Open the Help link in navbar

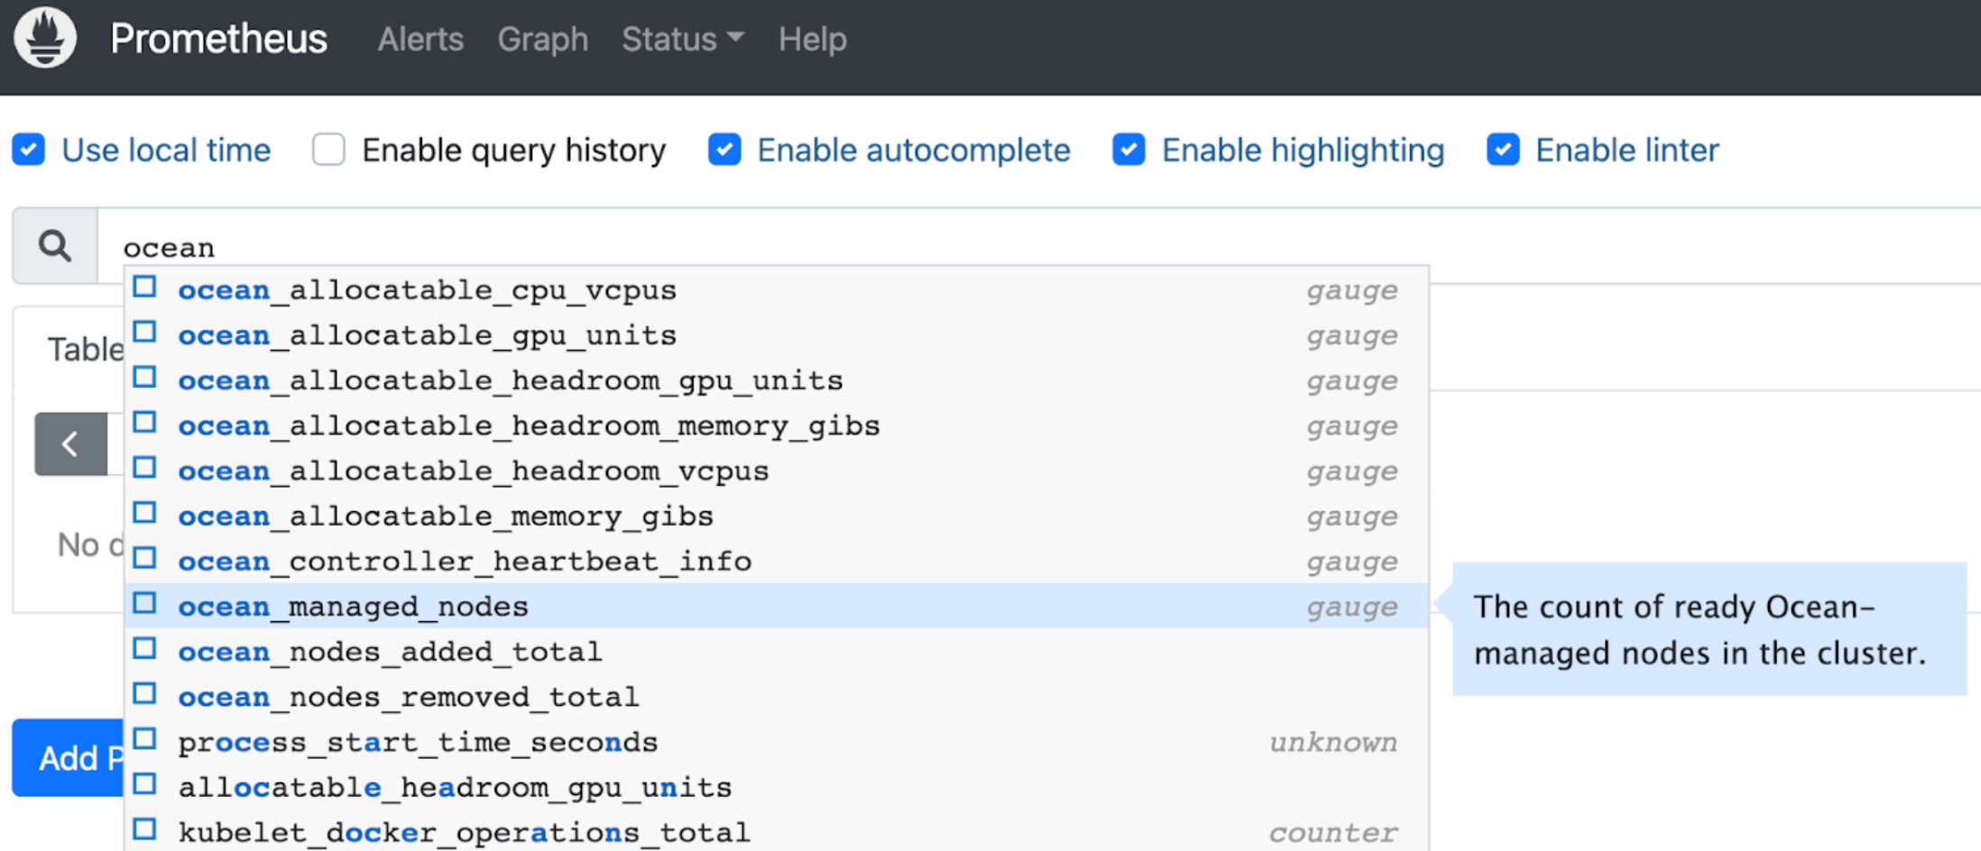point(812,40)
